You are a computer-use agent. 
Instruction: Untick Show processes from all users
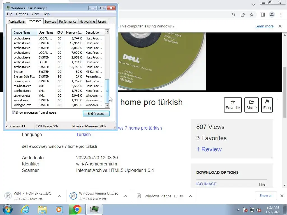(13, 113)
